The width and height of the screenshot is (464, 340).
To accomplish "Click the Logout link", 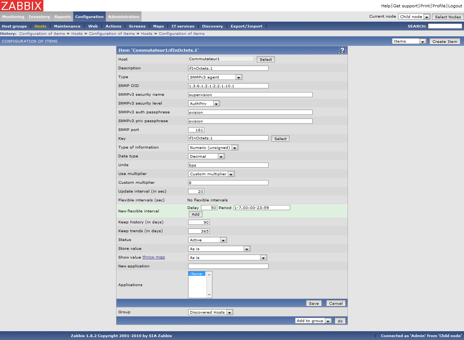I will coord(455,6).
